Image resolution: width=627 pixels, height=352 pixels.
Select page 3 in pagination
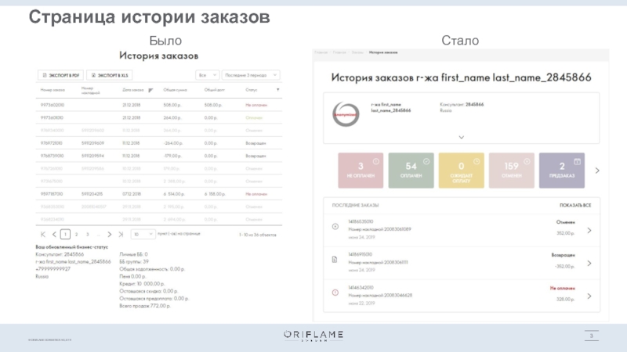point(88,234)
